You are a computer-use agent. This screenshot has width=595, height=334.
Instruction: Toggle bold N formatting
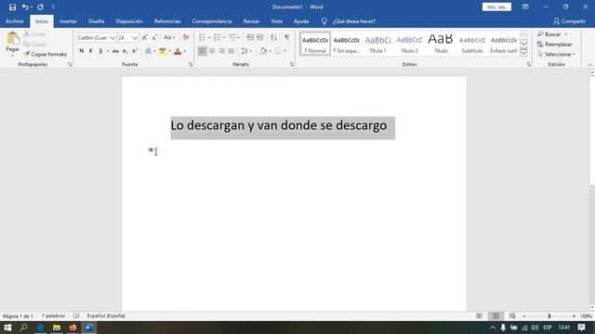(x=81, y=51)
